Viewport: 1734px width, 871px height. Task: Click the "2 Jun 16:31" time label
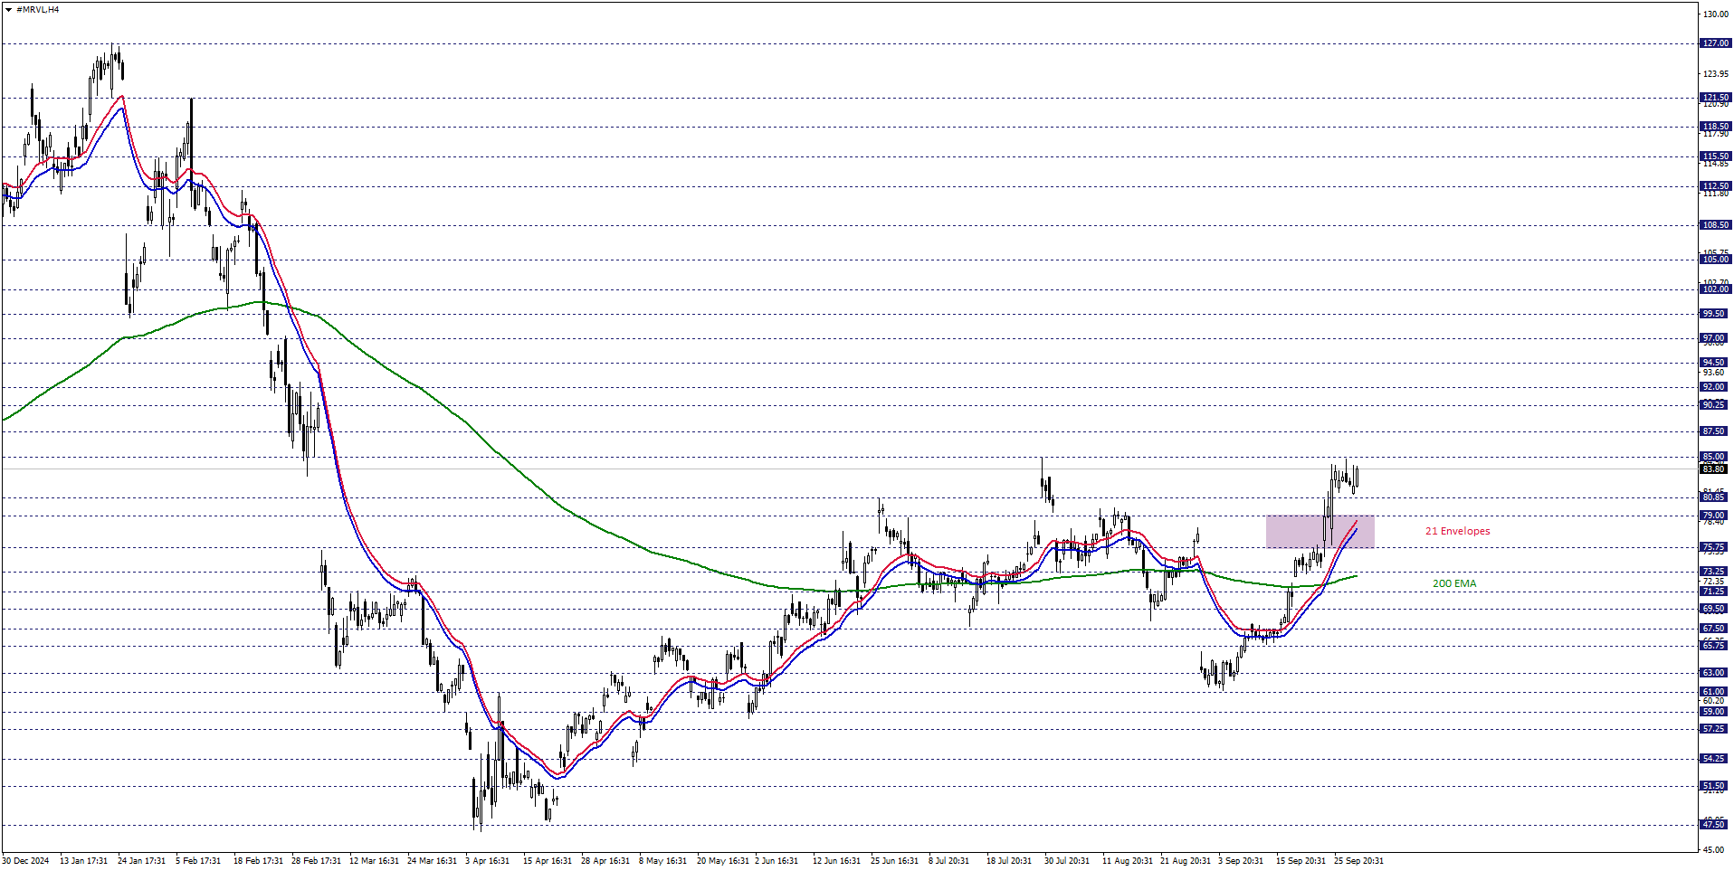(x=776, y=861)
